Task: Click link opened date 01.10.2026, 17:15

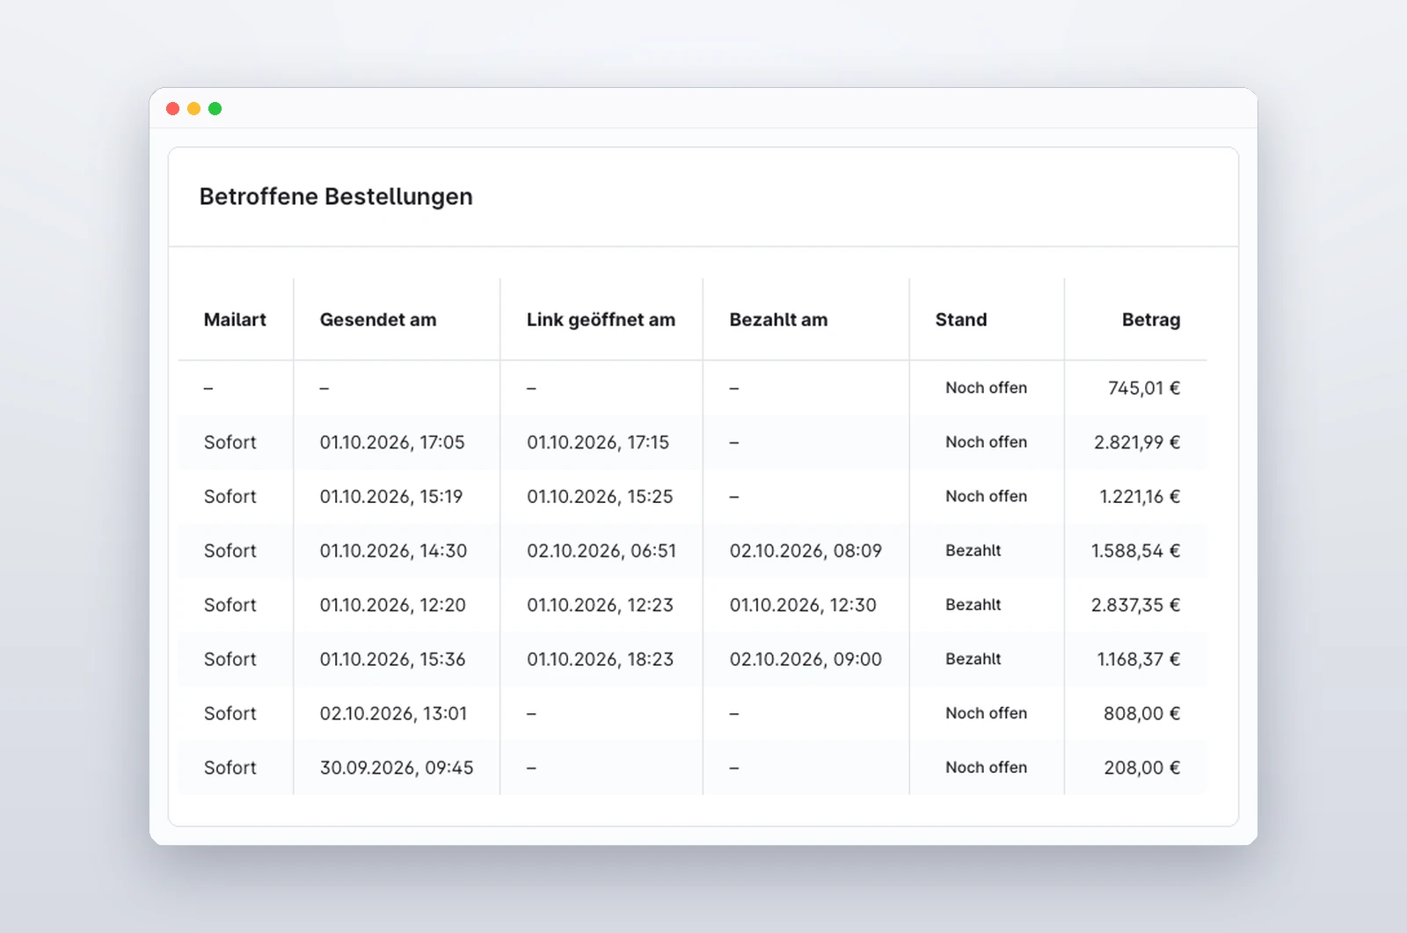Action: [598, 442]
